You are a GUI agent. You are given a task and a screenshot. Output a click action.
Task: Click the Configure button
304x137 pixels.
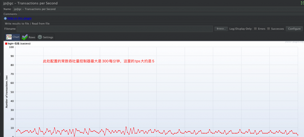pos(294,29)
